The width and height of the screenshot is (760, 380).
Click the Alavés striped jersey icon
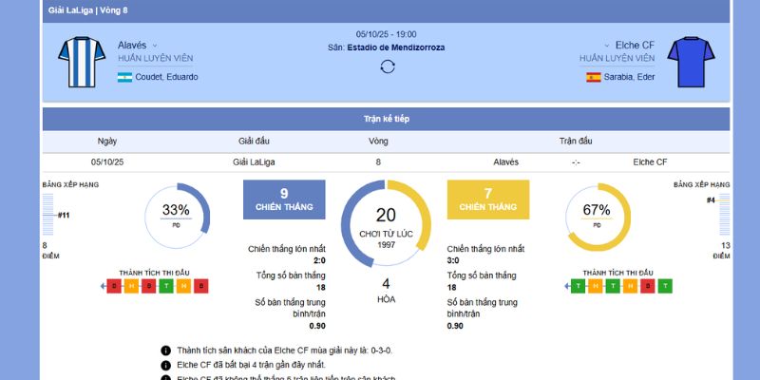(78, 61)
